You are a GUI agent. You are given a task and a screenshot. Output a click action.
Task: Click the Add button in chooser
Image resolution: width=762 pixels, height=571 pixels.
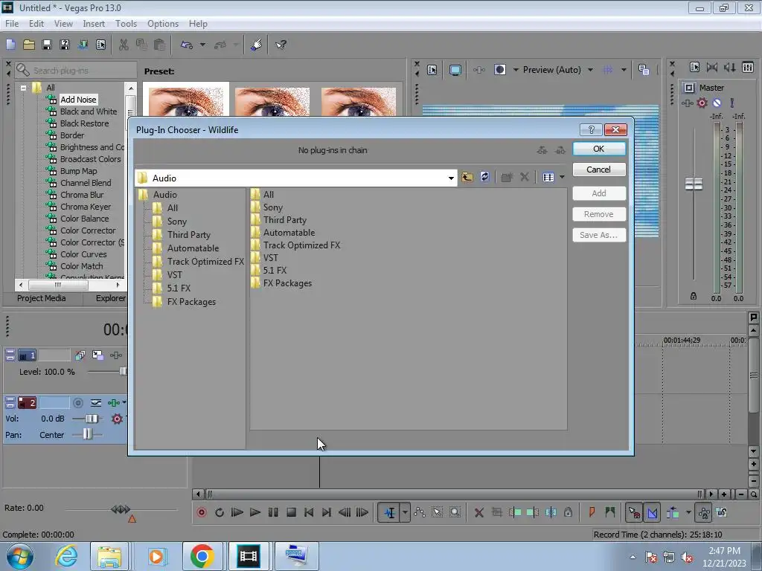pos(599,193)
